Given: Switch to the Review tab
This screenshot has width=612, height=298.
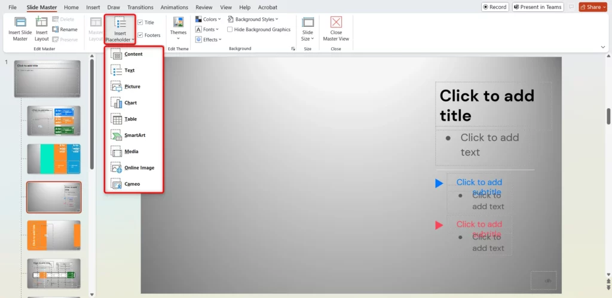Looking at the screenshot, I should click(x=204, y=7).
